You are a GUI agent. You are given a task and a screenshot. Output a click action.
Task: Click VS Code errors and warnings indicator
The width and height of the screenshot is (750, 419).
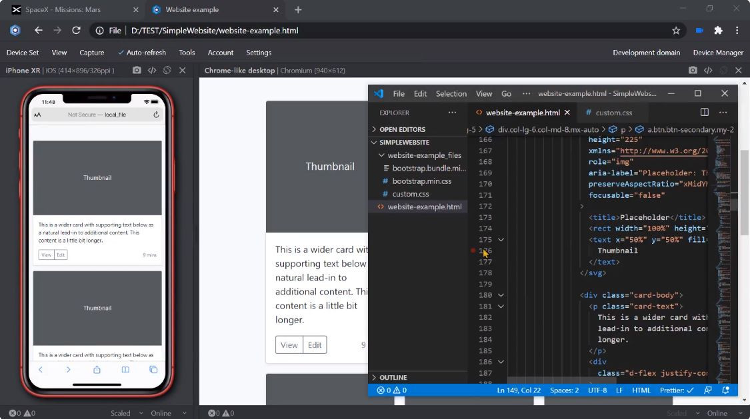click(392, 390)
